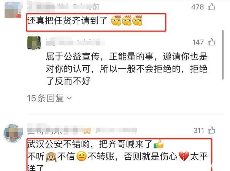Click the blurred username of the third commenter
230x171 pixels.
coord(82,130)
